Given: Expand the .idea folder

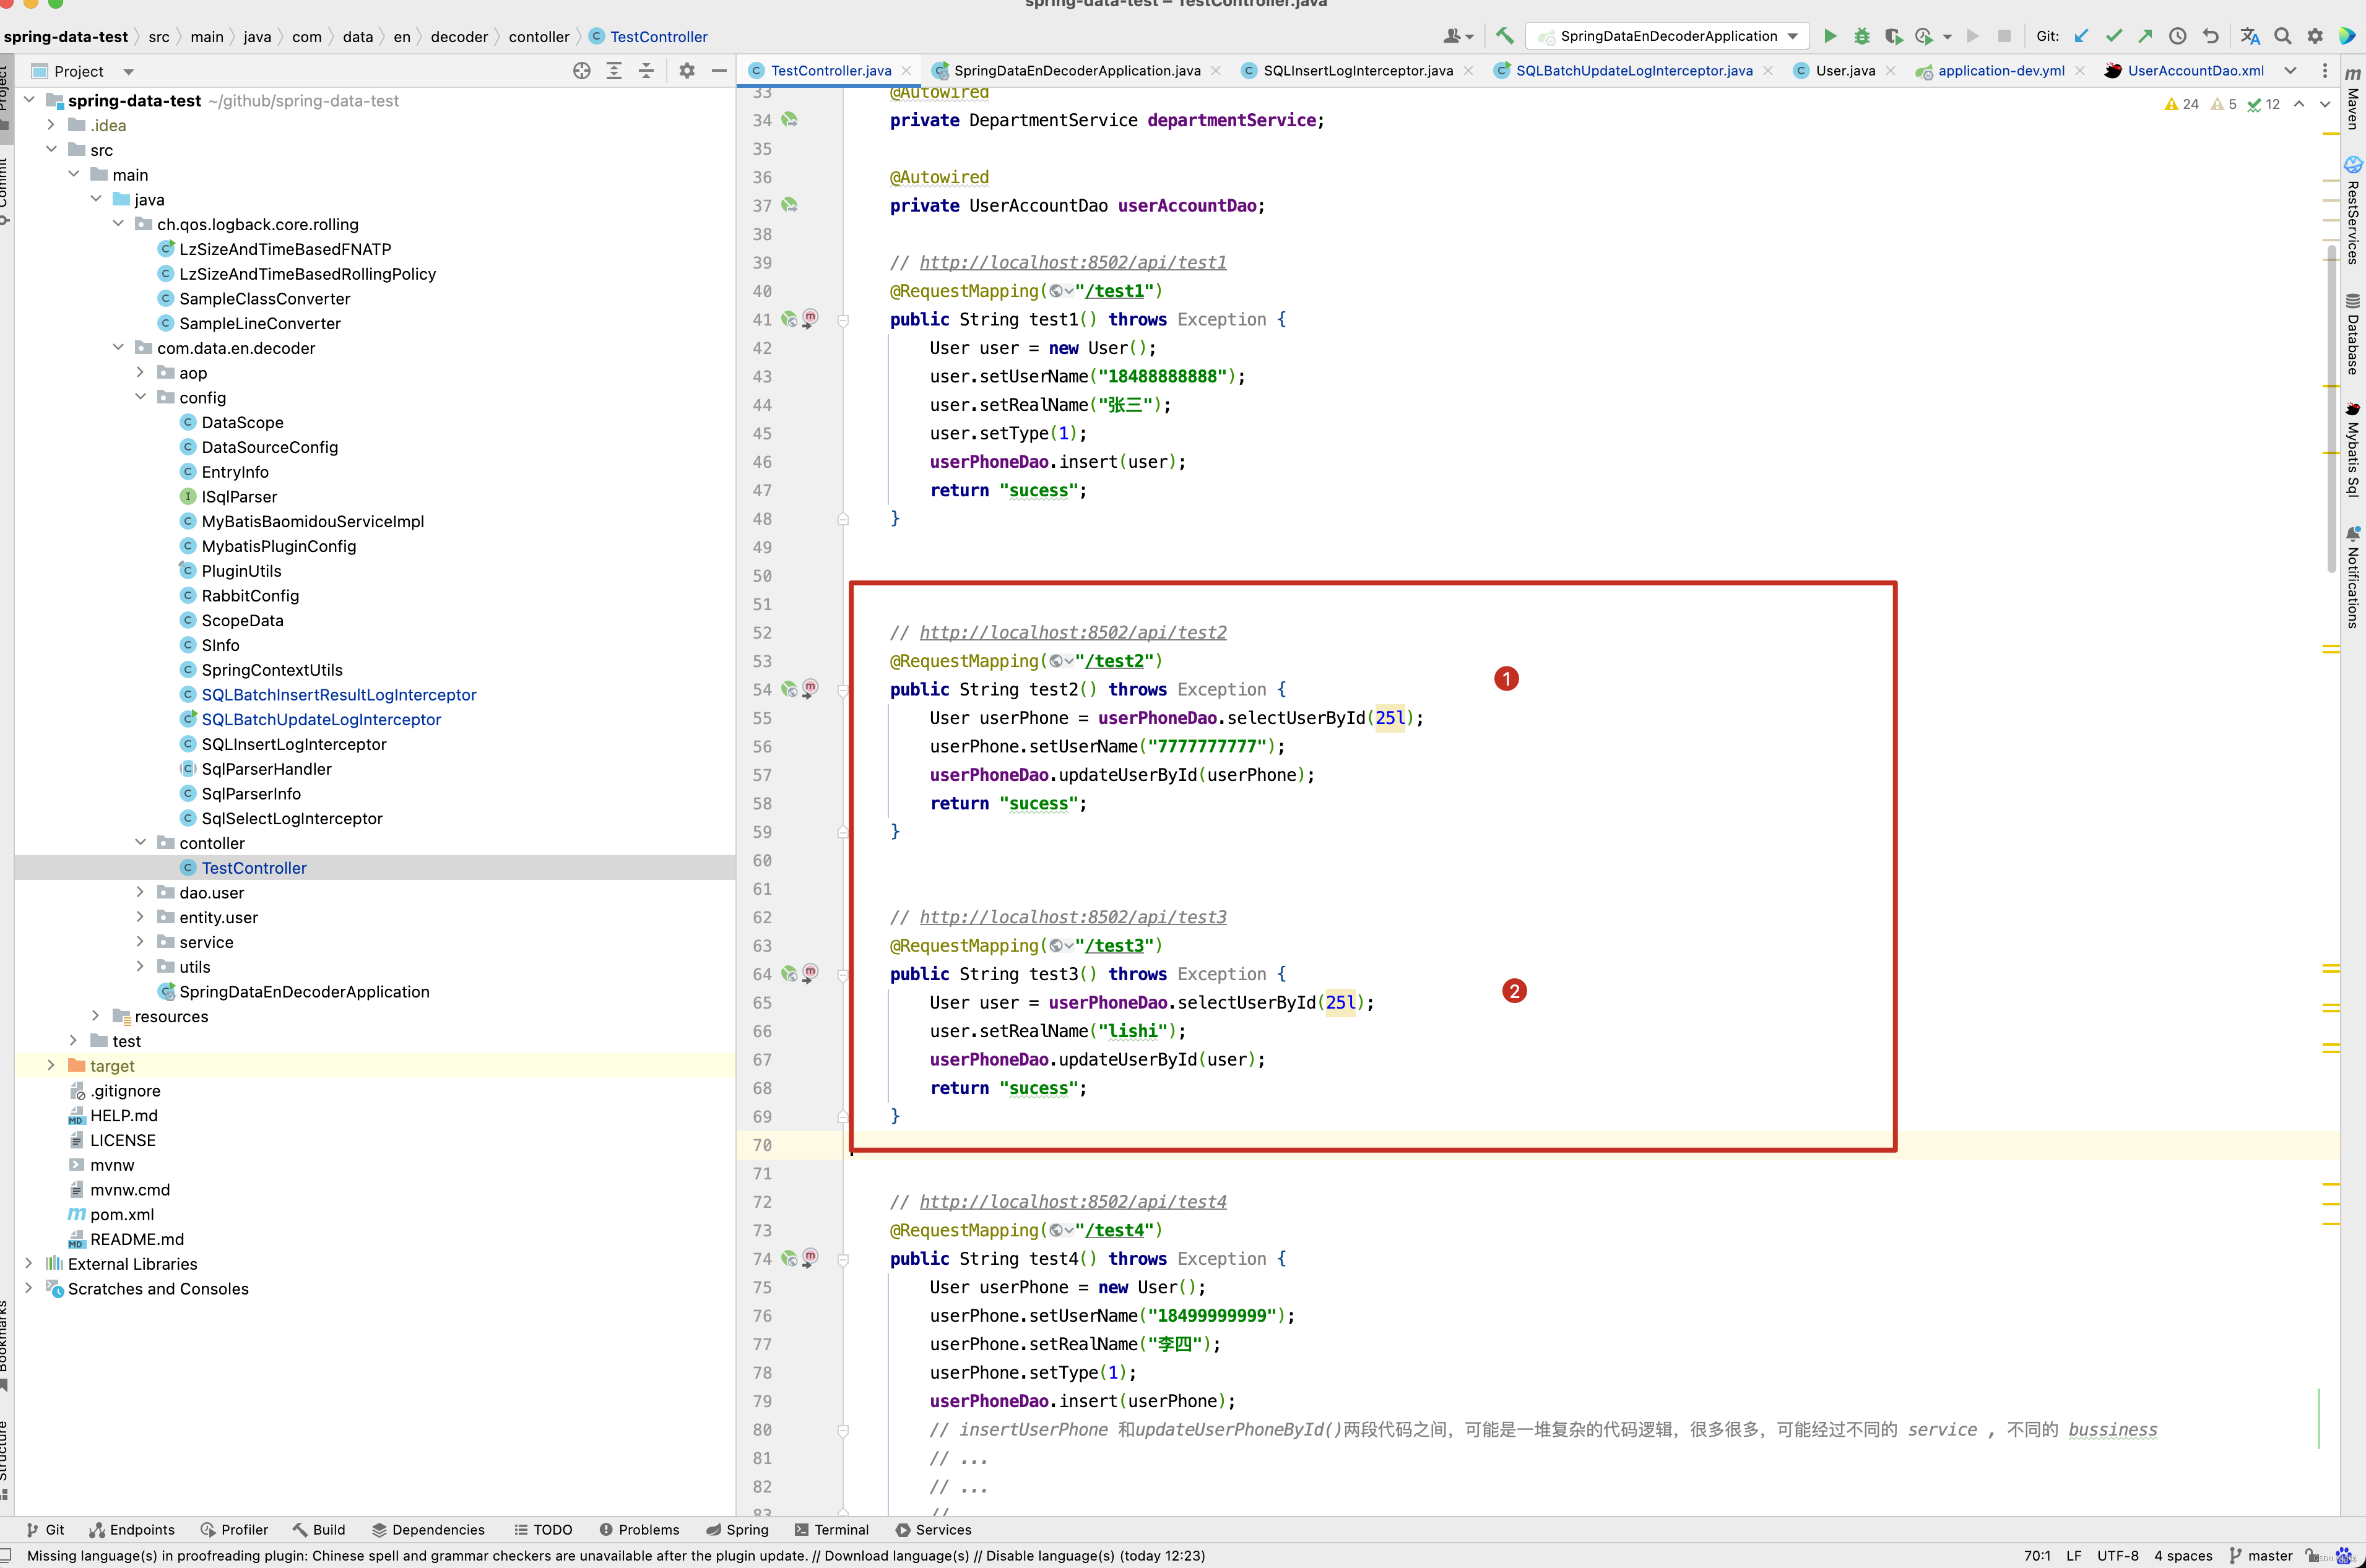Looking at the screenshot, I should (51, 125).
